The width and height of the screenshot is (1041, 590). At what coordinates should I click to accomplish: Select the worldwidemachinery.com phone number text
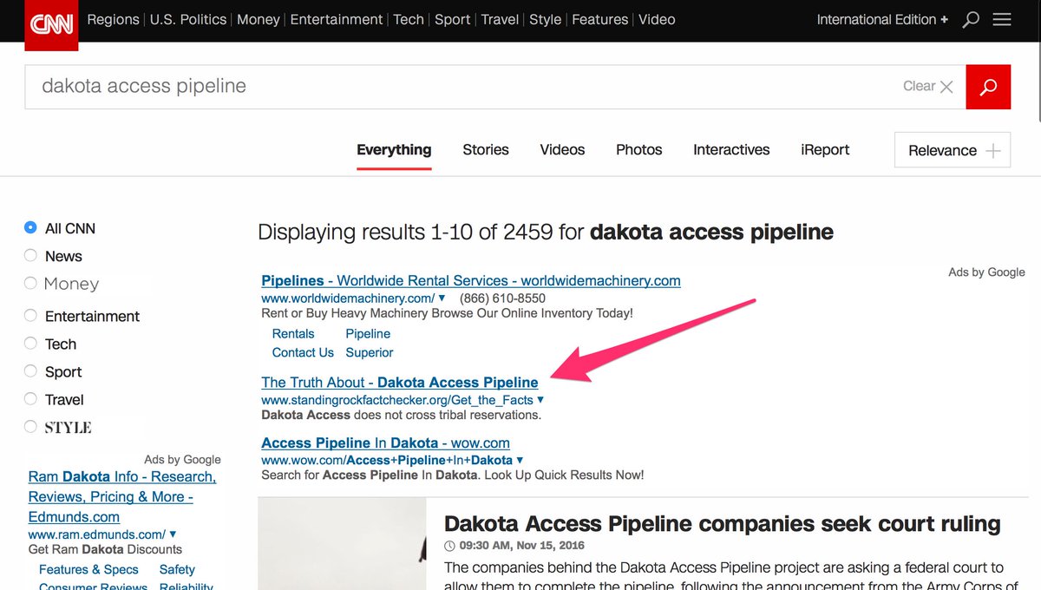click(x=502, y=298)
